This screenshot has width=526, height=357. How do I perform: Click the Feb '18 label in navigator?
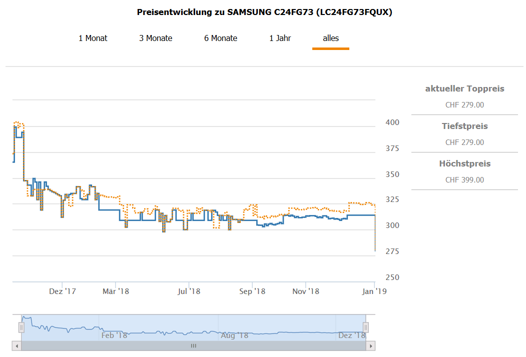pos(114,335)
